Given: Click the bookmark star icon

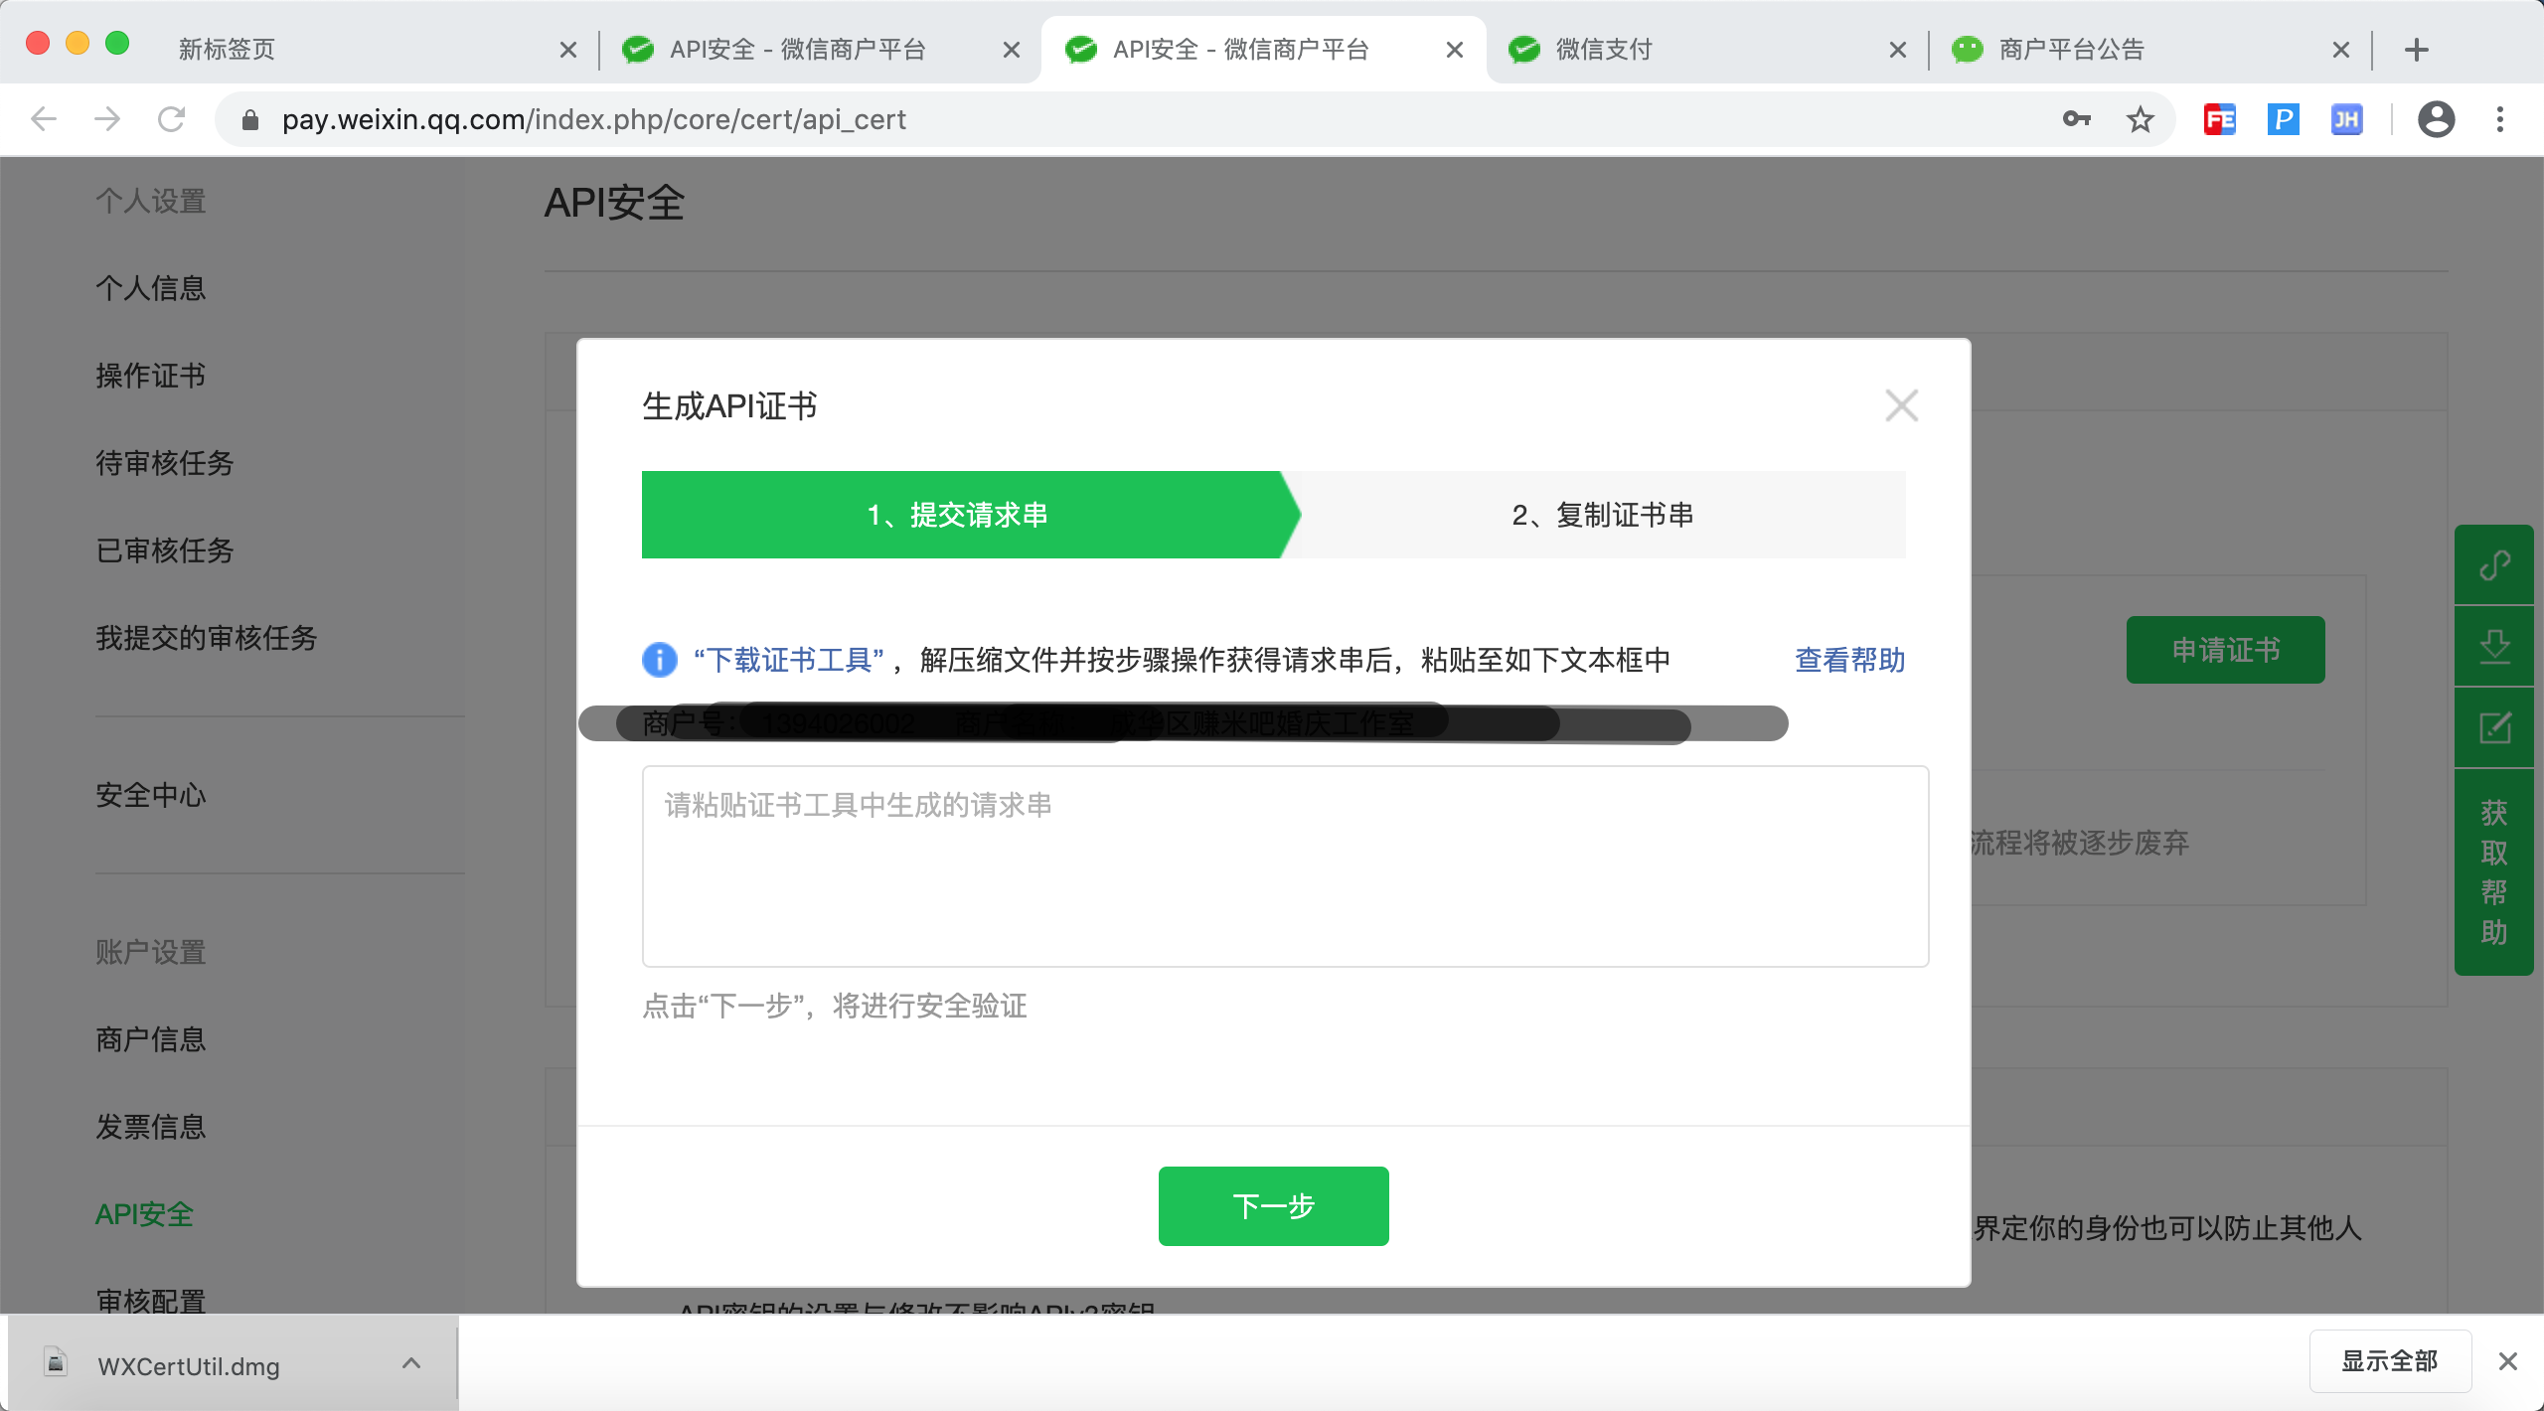Looking at the screenshot, I should coord(2140,119).
